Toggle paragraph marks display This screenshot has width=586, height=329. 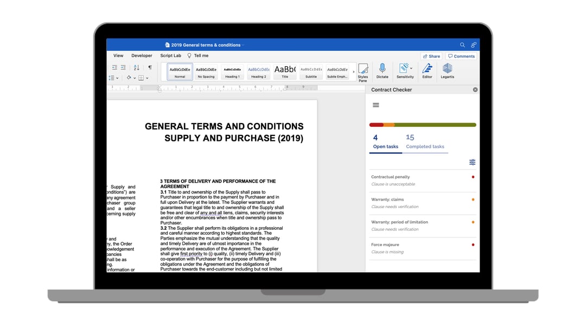pos(150,68)
